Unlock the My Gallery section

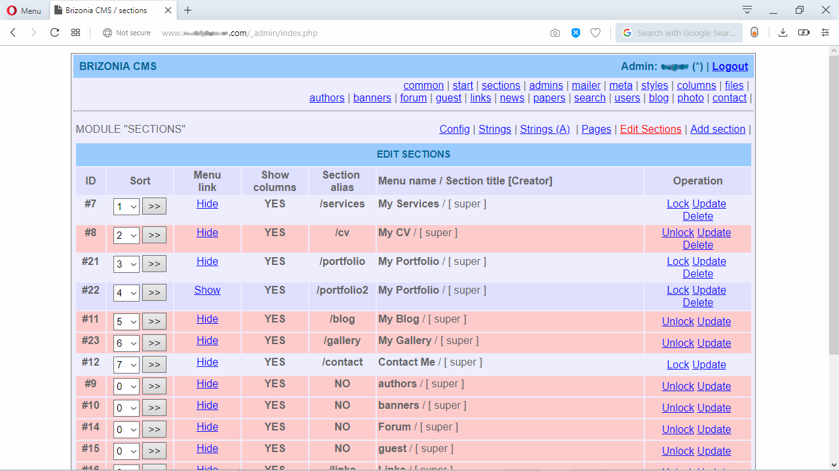tap(678, 343)
